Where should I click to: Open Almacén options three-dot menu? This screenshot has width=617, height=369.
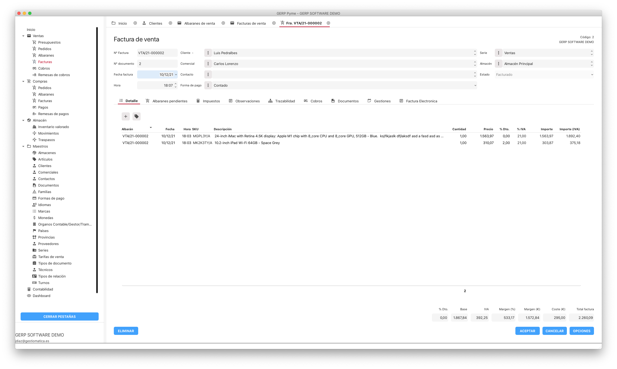click(498, 64)
